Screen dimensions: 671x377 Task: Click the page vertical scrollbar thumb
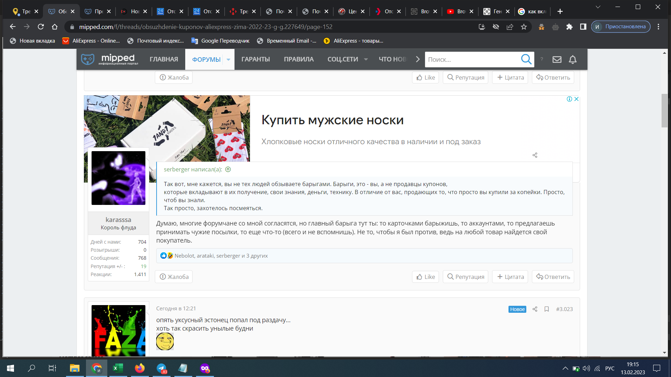[664, 111]
